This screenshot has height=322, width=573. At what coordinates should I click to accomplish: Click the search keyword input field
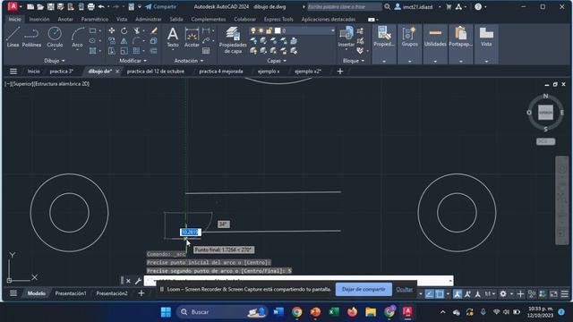coord(344,7)
